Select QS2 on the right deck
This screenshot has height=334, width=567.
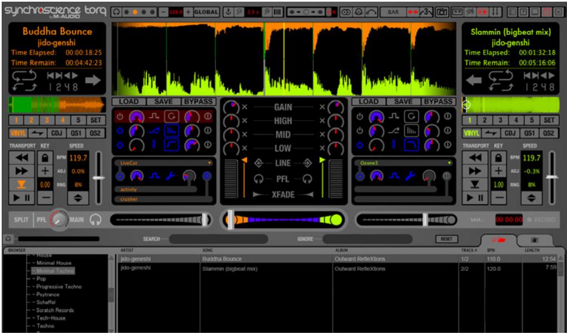[549, 133]
